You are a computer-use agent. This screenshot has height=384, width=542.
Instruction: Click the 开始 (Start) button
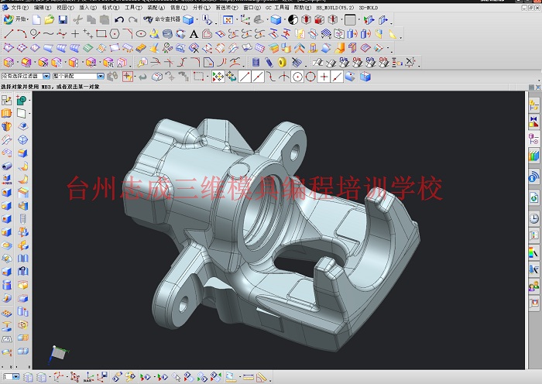pyautogui.click(x=16, y=19)
